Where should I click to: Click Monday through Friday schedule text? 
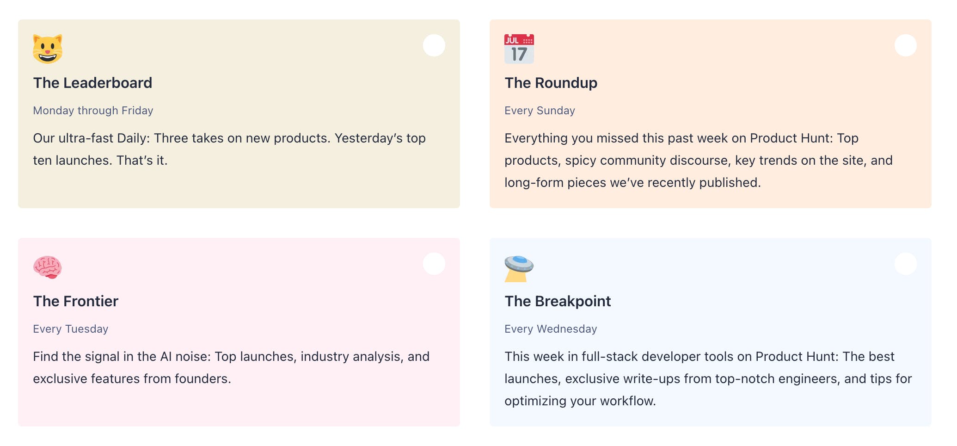click(93, 111)
